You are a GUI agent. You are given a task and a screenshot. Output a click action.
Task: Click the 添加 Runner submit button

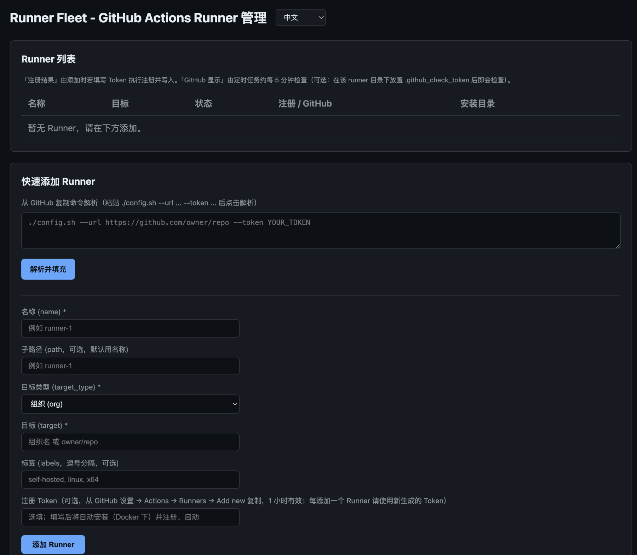click(53, 544)
